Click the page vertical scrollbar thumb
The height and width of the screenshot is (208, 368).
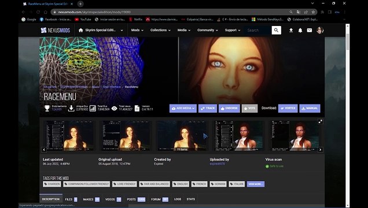pos(348,42)
